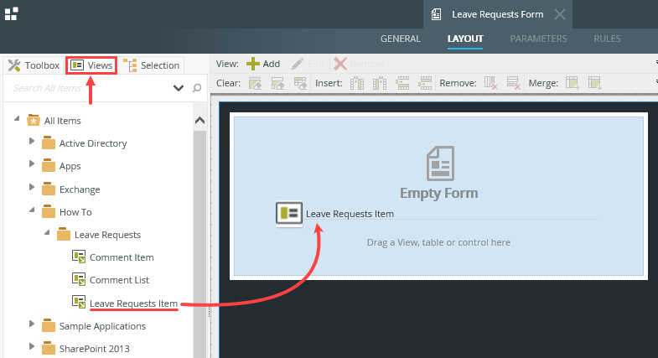Click the first Clear icon in the toolbar
658x358 pixels.
pyautogui.click(x=256, y=83)
